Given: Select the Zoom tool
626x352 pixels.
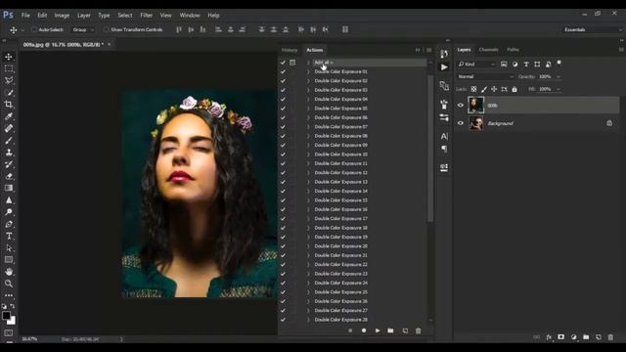Looking at the screenshot, I should (x=9, y=284).
